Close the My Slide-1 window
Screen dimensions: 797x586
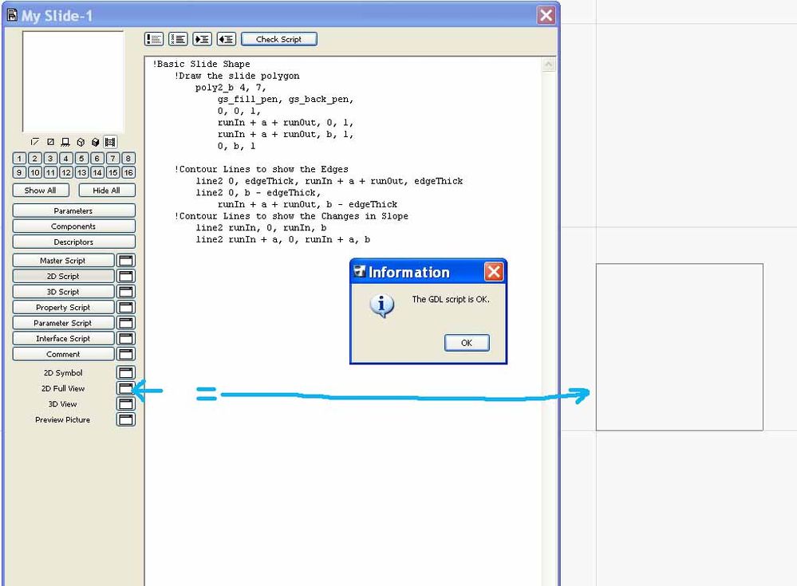coord(546,15)
